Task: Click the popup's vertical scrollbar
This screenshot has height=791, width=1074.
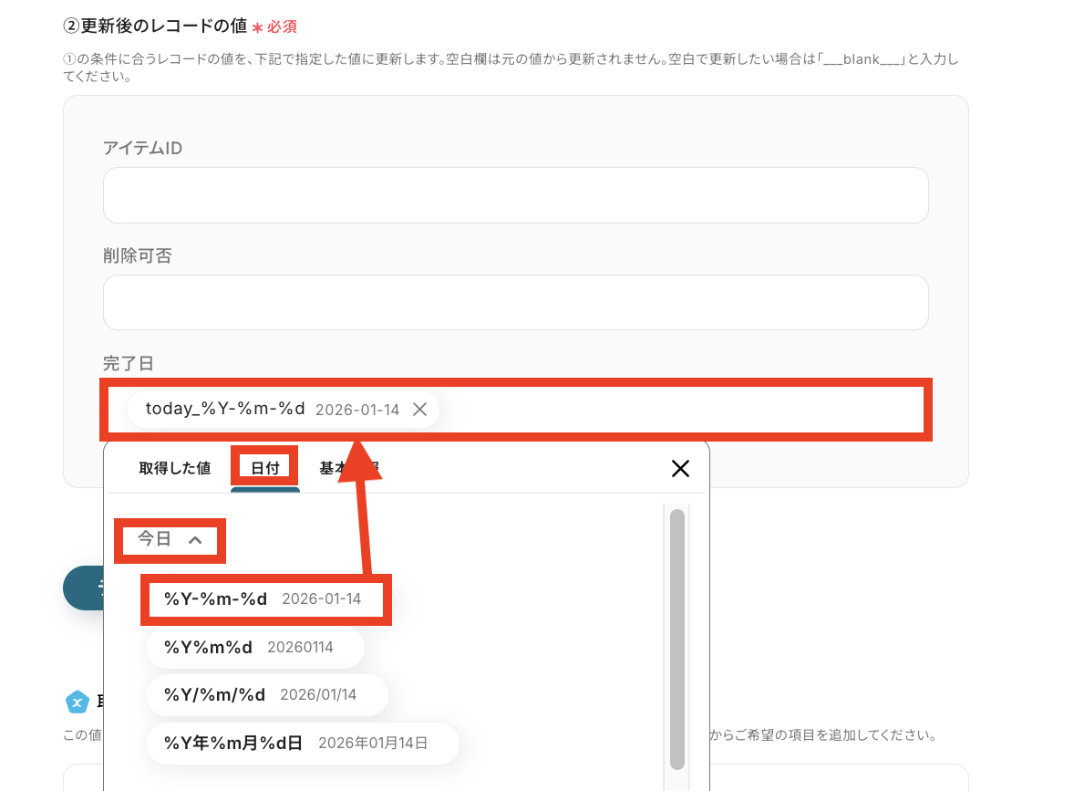Action: pyautogui.click(x=677, y=639)
